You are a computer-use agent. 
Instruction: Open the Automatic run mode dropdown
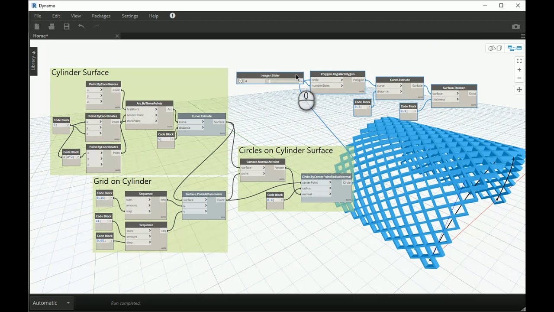(x=51, y=303)
